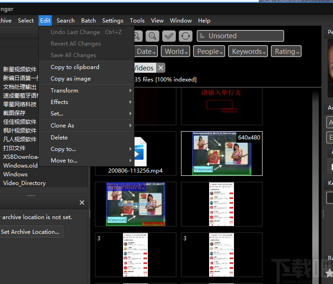The width and height of the screenshot is (333, 284).
Task: Open the Help menu
Action: coord(204,21)
